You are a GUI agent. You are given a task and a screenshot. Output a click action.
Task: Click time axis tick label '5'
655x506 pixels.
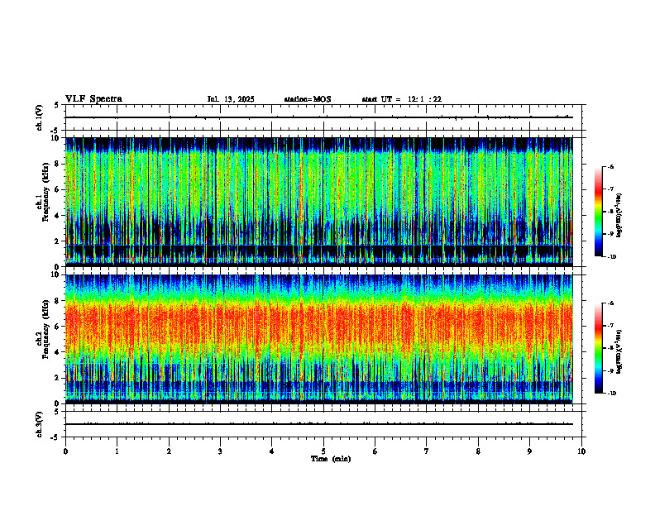coord(323,451)
